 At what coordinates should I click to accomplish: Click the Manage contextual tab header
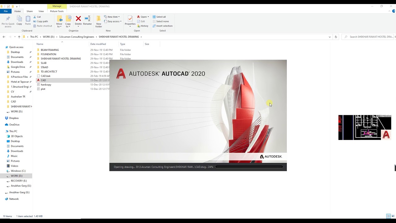pos(57,6)
